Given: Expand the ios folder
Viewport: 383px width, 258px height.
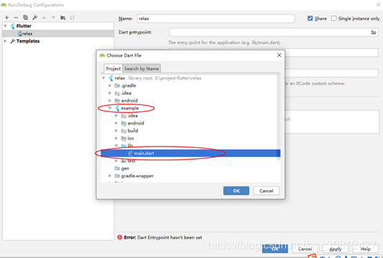Looking at the screenshot, I should pos(117,138).
